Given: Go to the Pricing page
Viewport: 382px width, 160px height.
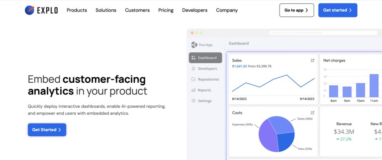Looking at the screenshot, I should pyautogui.click(x=166, y=10).
